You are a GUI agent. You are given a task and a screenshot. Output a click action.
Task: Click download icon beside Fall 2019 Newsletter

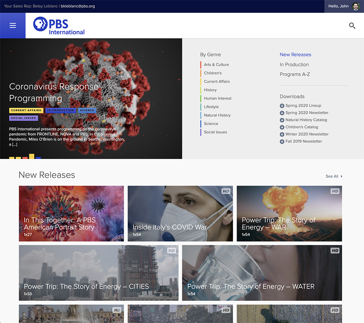tap(282, 141)
